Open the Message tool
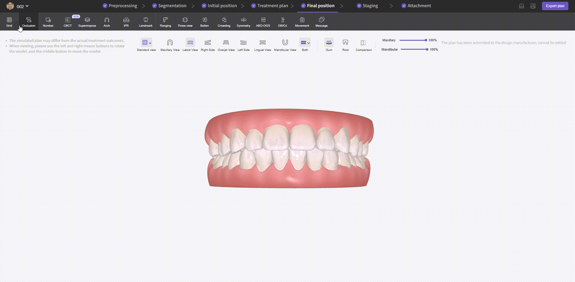The height and width of the screenshot is (282, 575). (321, 22)
